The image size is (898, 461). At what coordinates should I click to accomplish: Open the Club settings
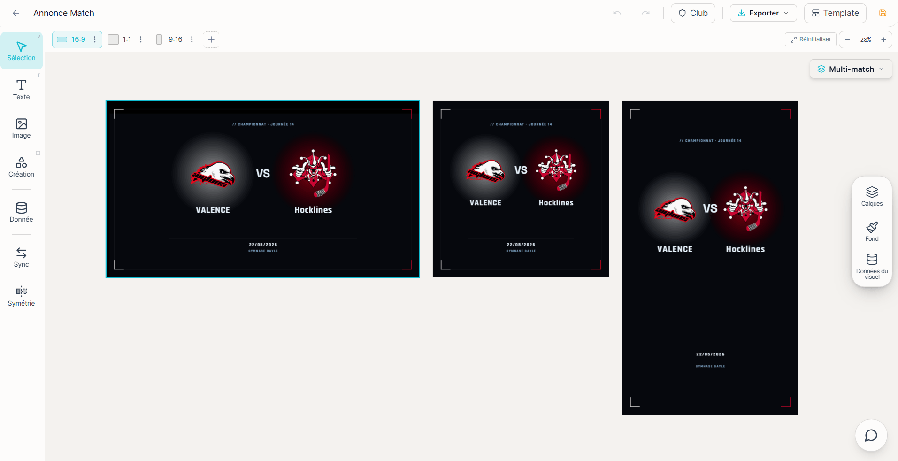(x=693, y=13)
